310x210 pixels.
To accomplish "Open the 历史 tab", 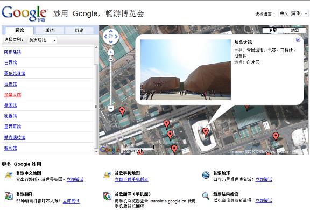I will [x=79, y=30].
